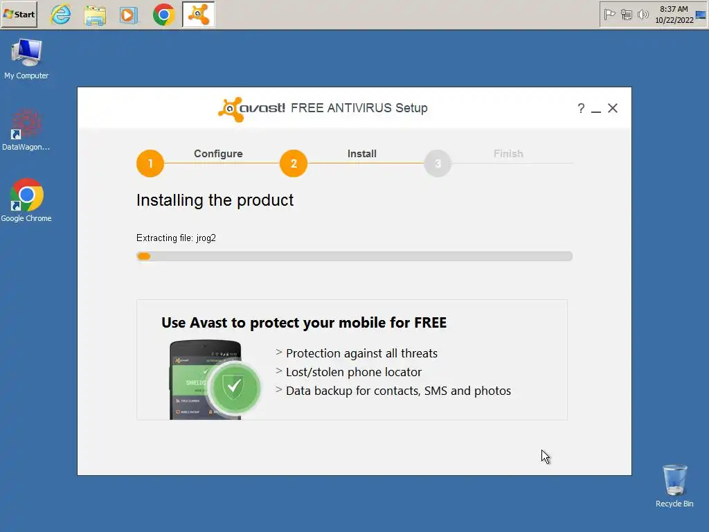Click the Avast logo in setup header
The image size is (709, 532).
(x=251, y=109)
